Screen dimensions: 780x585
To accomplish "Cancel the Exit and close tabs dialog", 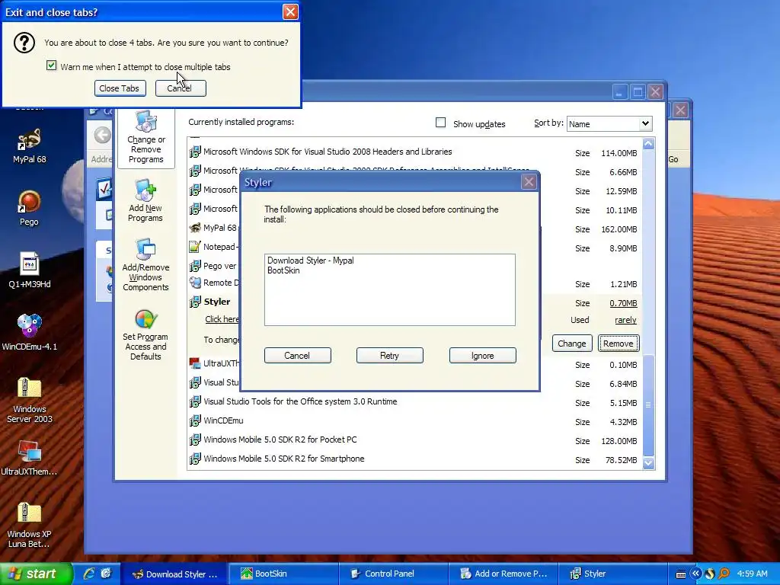I will tap(180, 88).
